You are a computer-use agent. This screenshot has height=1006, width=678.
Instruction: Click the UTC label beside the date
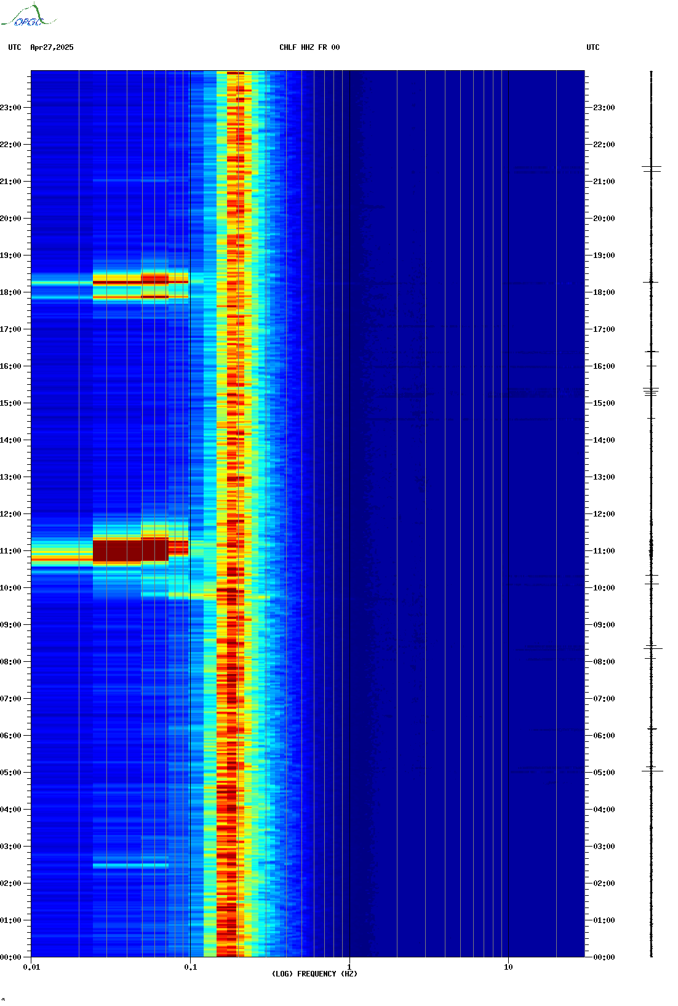tap(15, 47)
